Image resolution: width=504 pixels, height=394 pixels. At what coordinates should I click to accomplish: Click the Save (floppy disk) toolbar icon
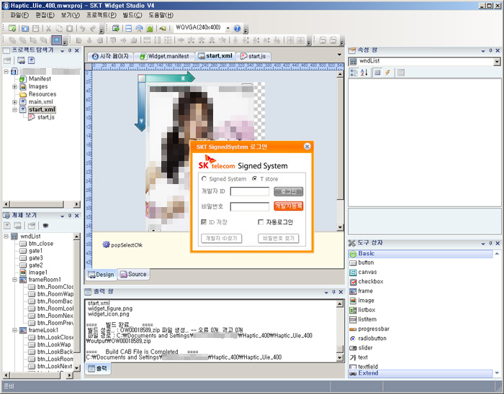click(x=35, y=28)
